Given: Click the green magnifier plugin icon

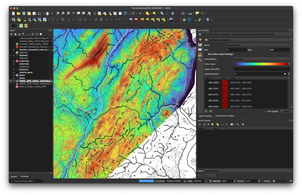Looking at the screenshot, I should 21,26.
